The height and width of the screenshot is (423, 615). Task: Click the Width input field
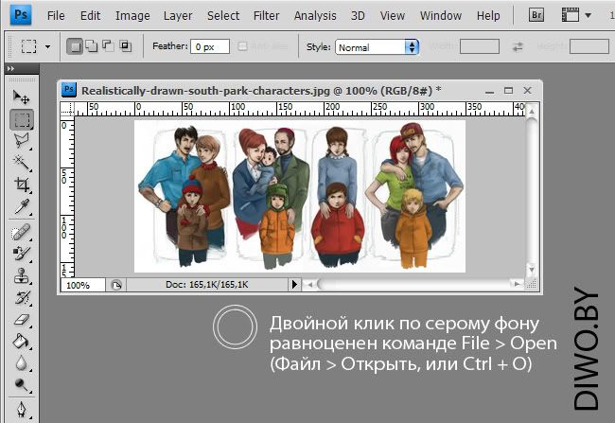click(x=480, y=46)
